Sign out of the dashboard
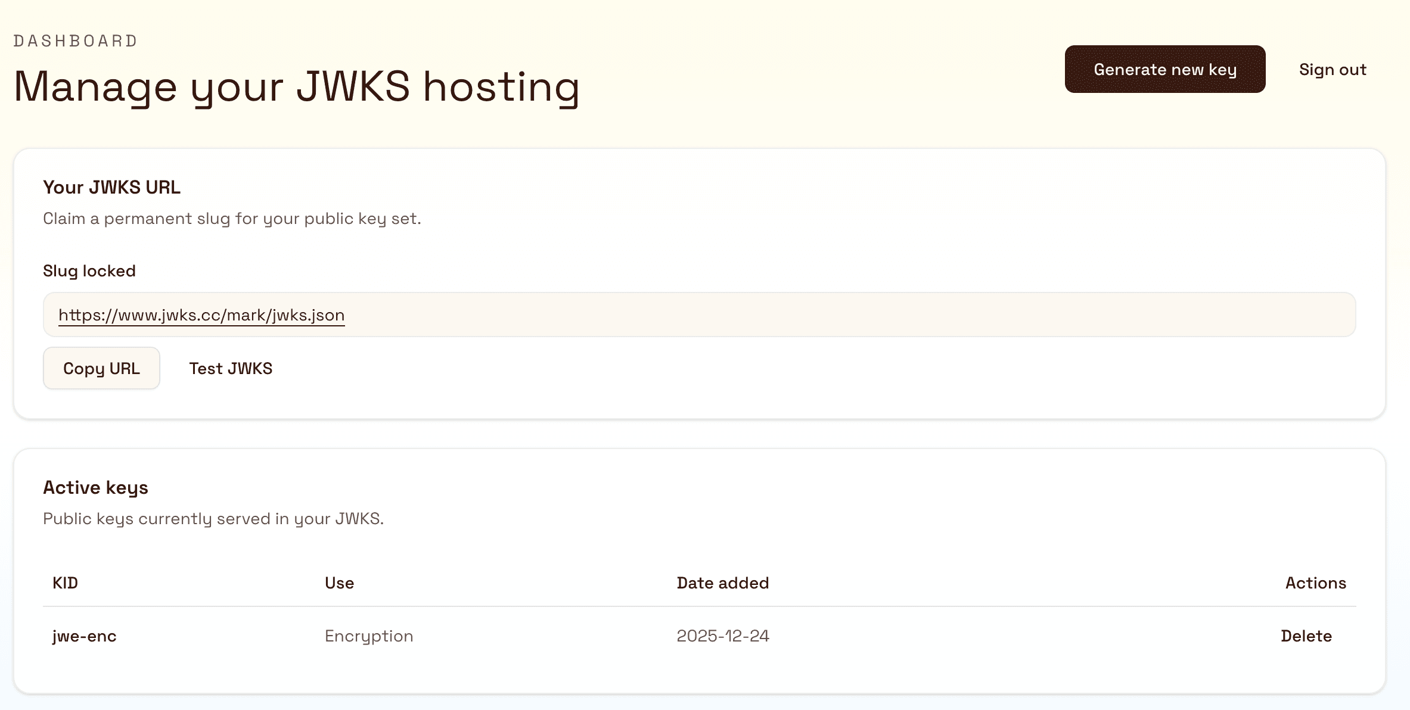 click(x=1333, y=69)
